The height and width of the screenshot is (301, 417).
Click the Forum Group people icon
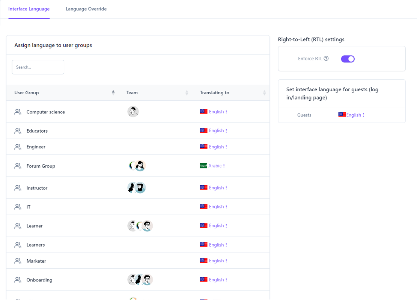[18, 166]
